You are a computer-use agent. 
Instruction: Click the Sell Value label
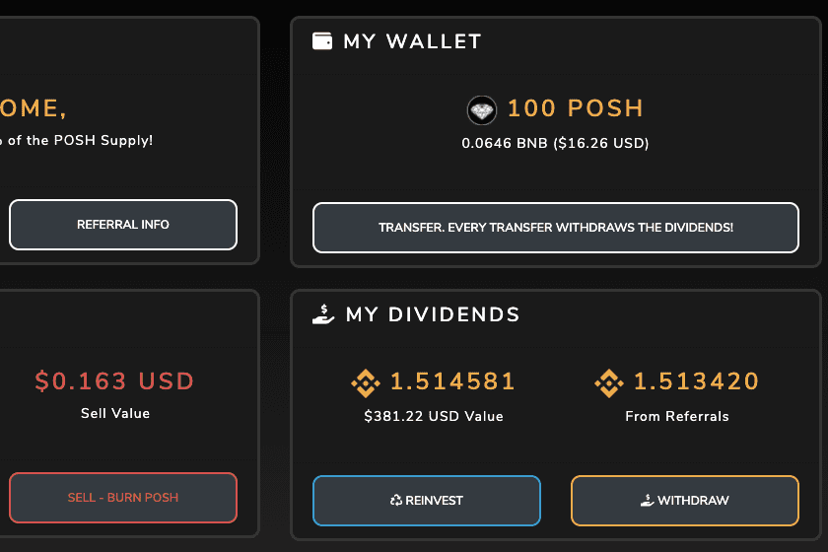(115, 413)
